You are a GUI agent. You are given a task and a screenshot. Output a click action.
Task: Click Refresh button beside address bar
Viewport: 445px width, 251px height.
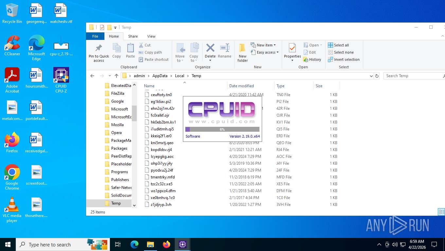point(377,76)
